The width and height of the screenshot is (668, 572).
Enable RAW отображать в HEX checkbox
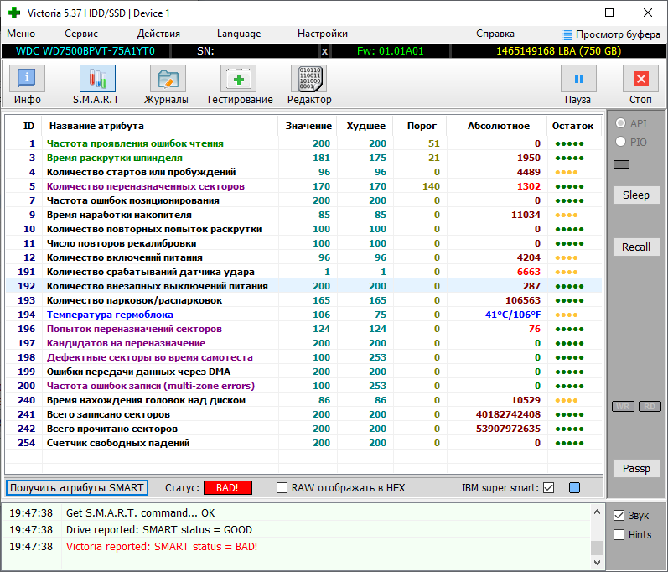click(x=282, y=487)
